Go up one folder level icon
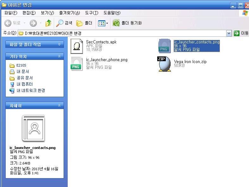Screen dimensions: 249x187 (48, 23)
